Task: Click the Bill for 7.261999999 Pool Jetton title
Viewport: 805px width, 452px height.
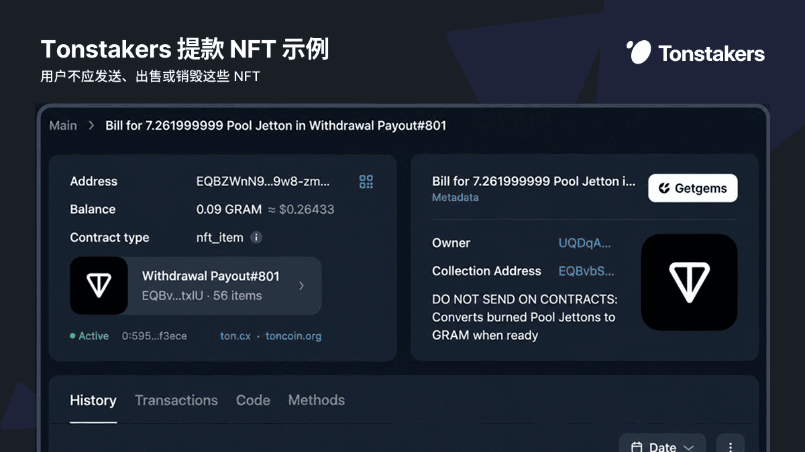Action: click(x=533, y=181)
